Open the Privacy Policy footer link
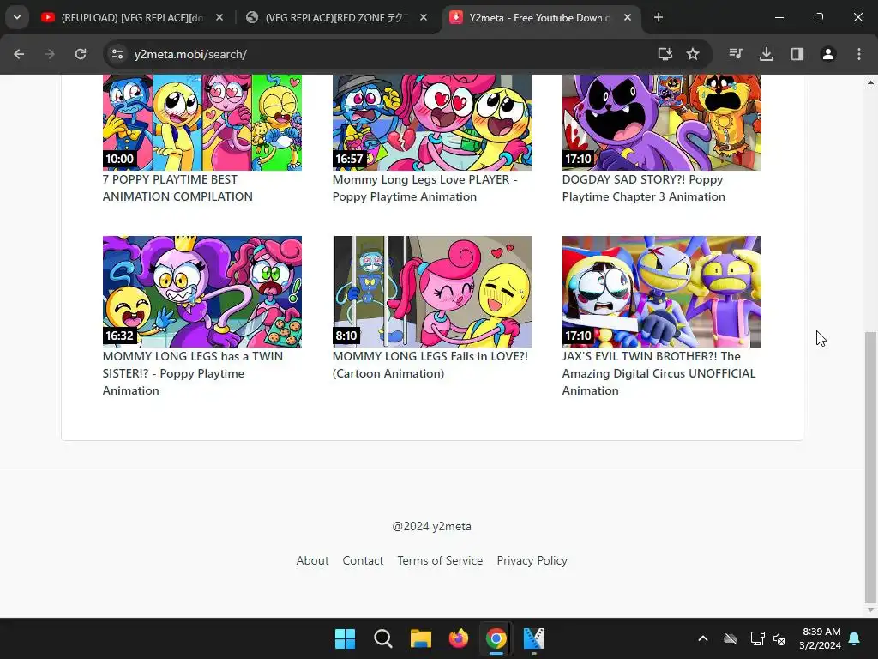The width and height of the screenshot is (878, 659). tap(532, 560)
